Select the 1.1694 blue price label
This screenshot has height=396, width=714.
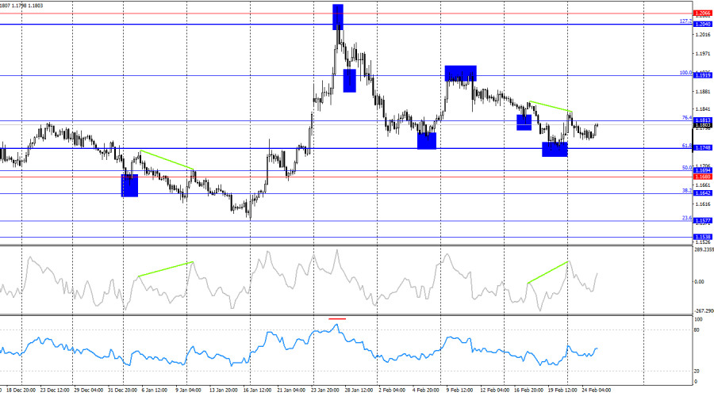[702, 170]
